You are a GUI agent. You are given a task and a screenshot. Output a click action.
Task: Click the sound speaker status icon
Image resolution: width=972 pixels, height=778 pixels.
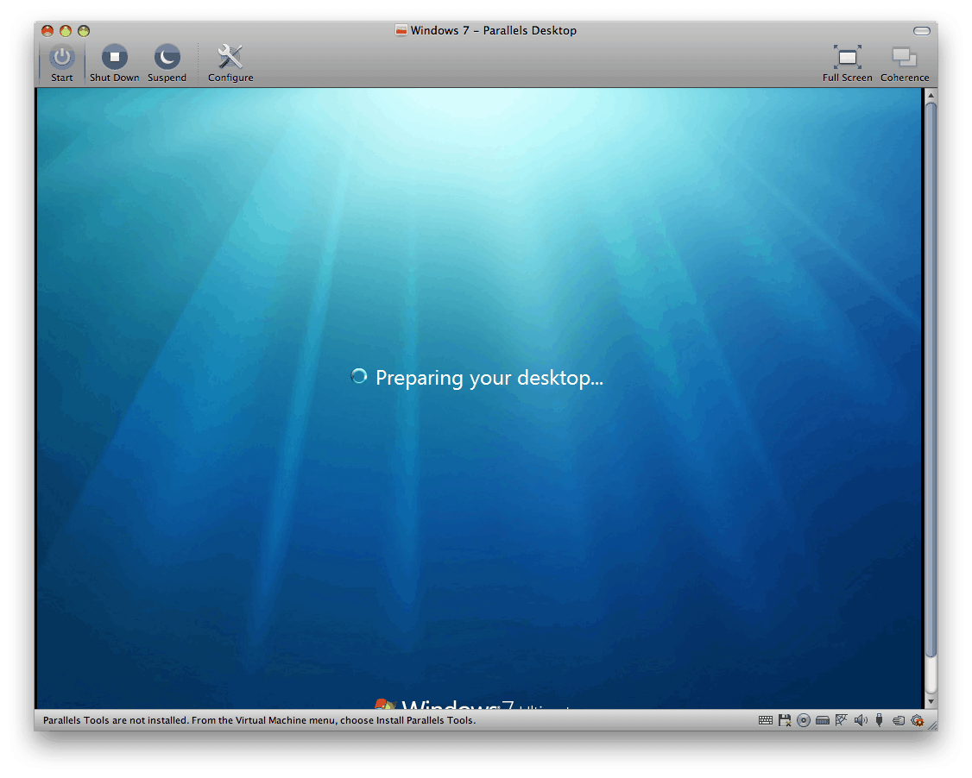tap(861, 720)
